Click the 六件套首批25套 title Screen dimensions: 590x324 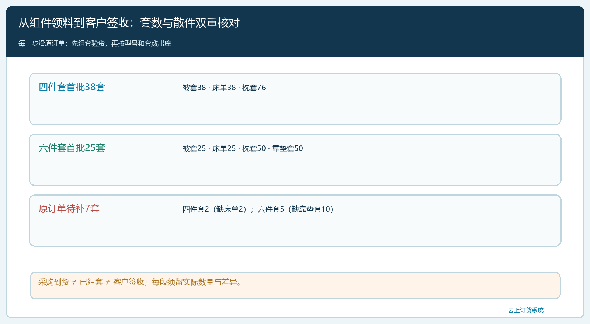72,148
